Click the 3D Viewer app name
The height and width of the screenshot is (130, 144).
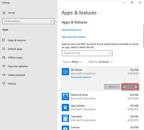(76, 70)
